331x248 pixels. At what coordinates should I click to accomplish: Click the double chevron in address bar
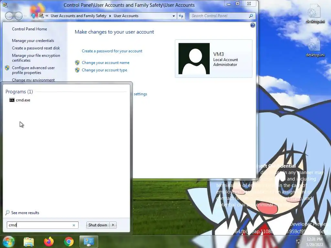pos(47,16)
